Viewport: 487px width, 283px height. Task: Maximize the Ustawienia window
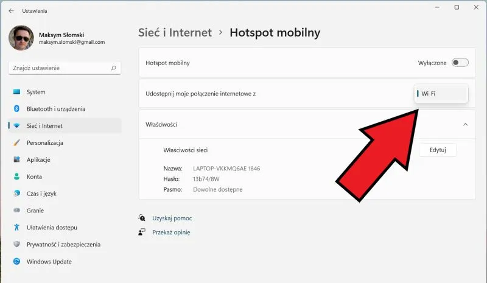pos(457,7)
